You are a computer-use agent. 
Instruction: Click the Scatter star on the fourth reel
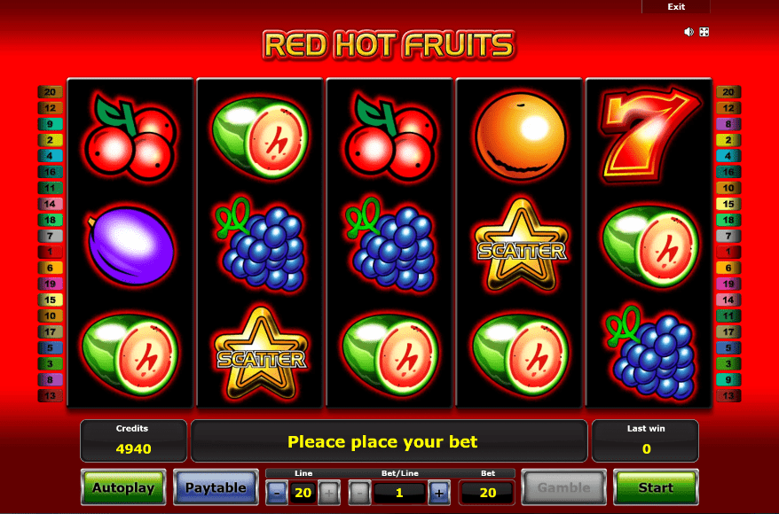(x=521, y=245)
